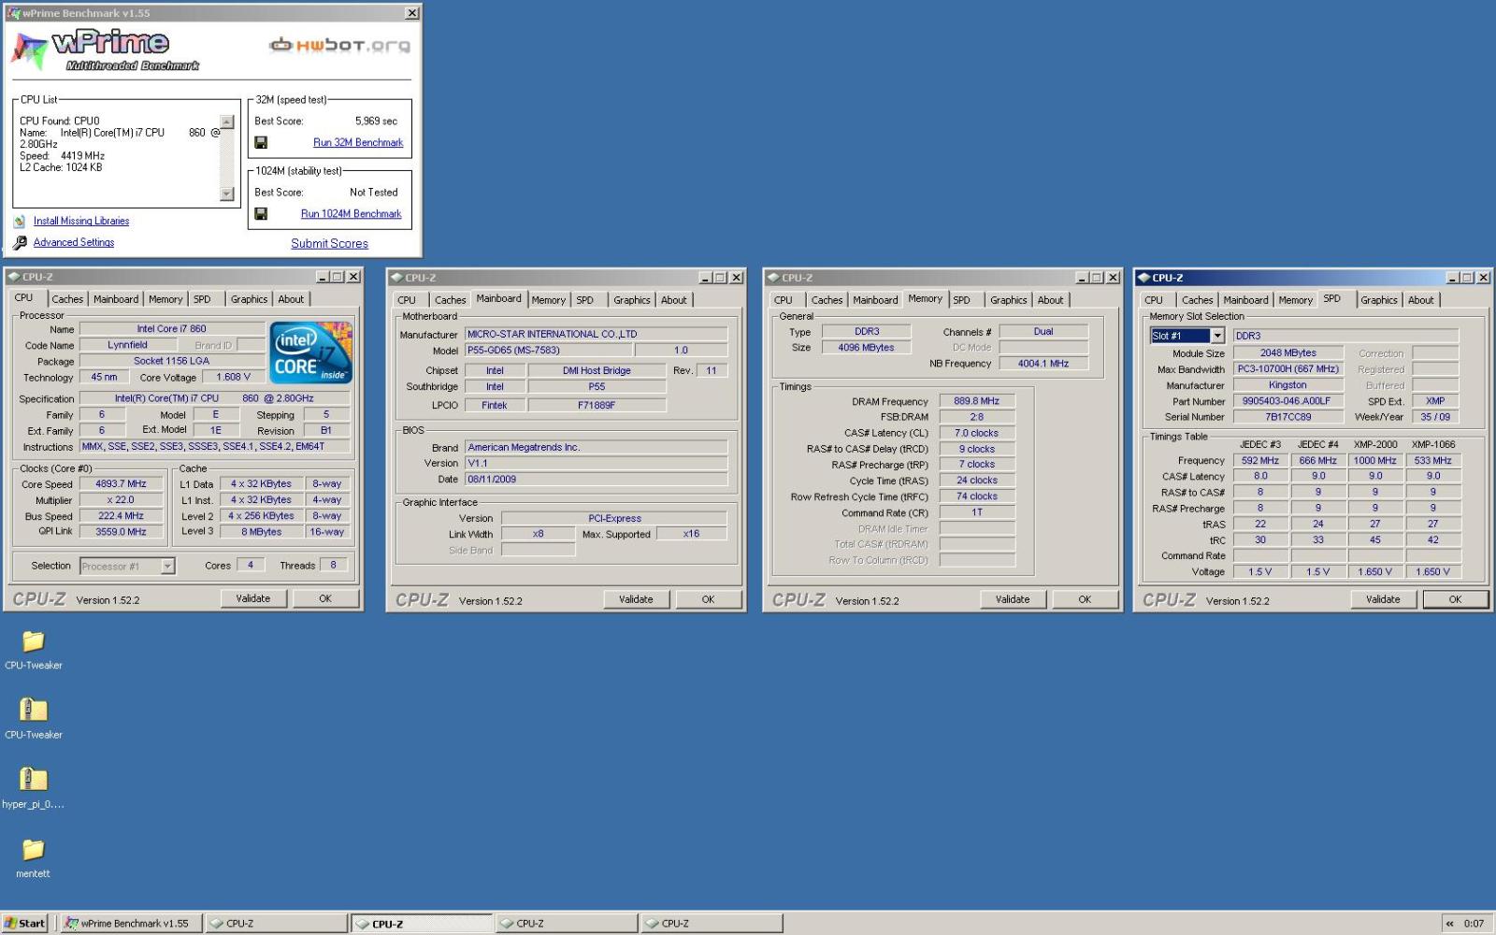Image resolution: width=1496 pixels, height=935 pixels.
Task: Click the Model P55-GD65 (MS-7583) field
Action: pos(549,351)
